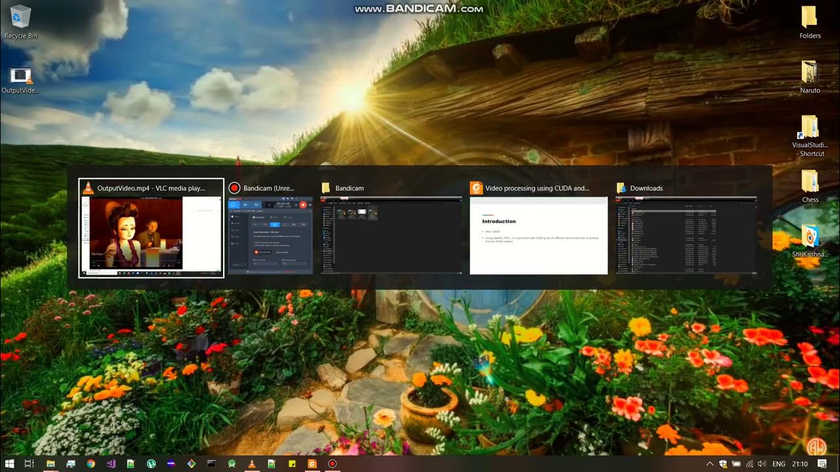The image size is (840, 472).
Task: Open the monitor-shaped app in the taskbar
Action: 70,463
